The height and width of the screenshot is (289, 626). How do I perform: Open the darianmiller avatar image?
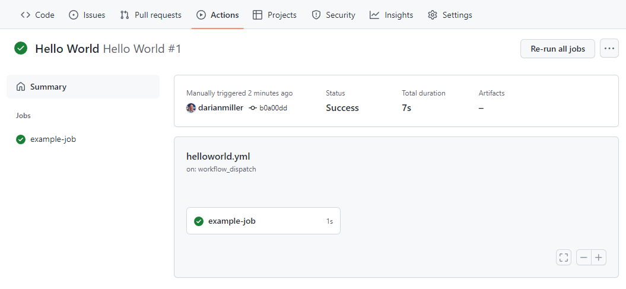[191, 108]
